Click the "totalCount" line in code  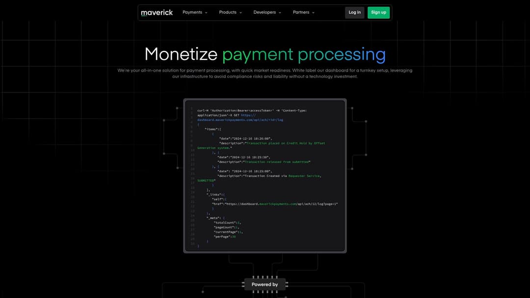point(227,223)
